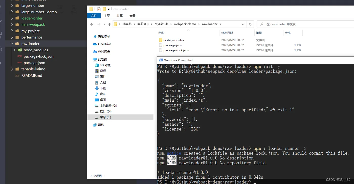Open the address bar history dropdown
Image resolution: width=354 pixels, height=184 pixels.
242,24
